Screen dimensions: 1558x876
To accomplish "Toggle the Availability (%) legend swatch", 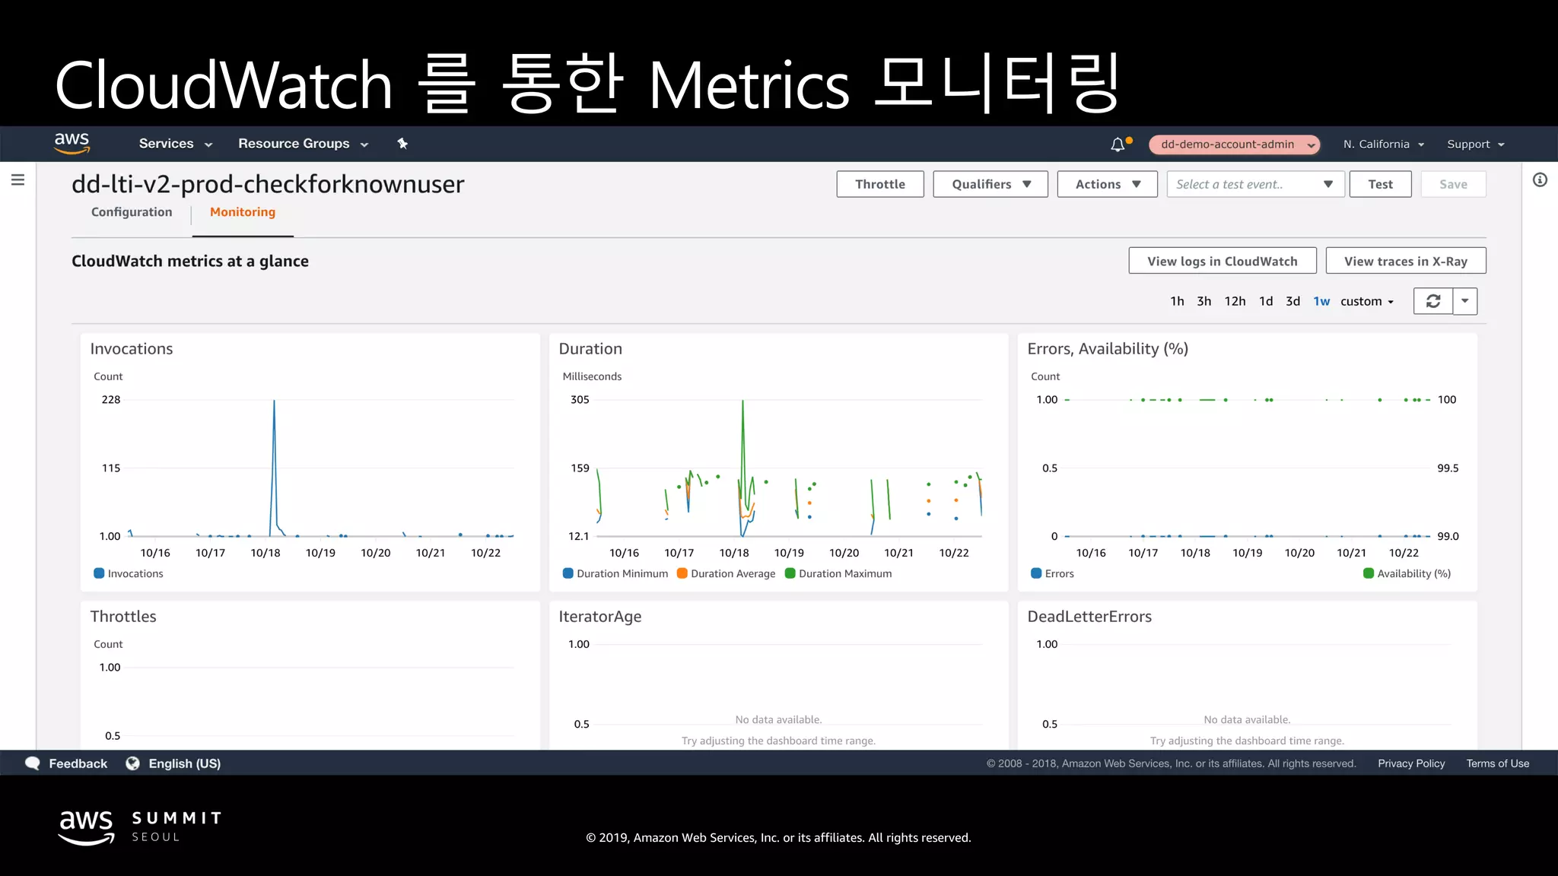I will click(1369, 573).
